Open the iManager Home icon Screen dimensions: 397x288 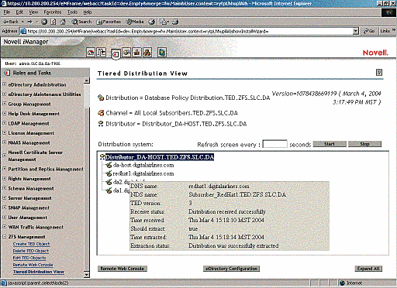coord(91,53)
